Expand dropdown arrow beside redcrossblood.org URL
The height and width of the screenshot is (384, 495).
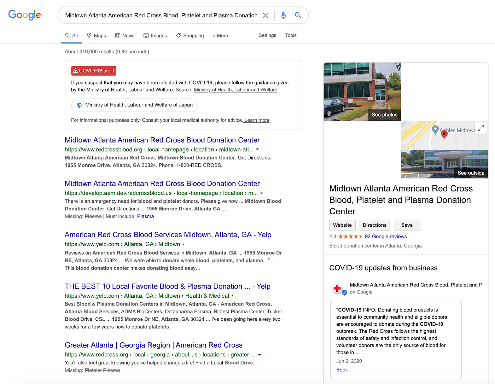[x=257, y=150]
